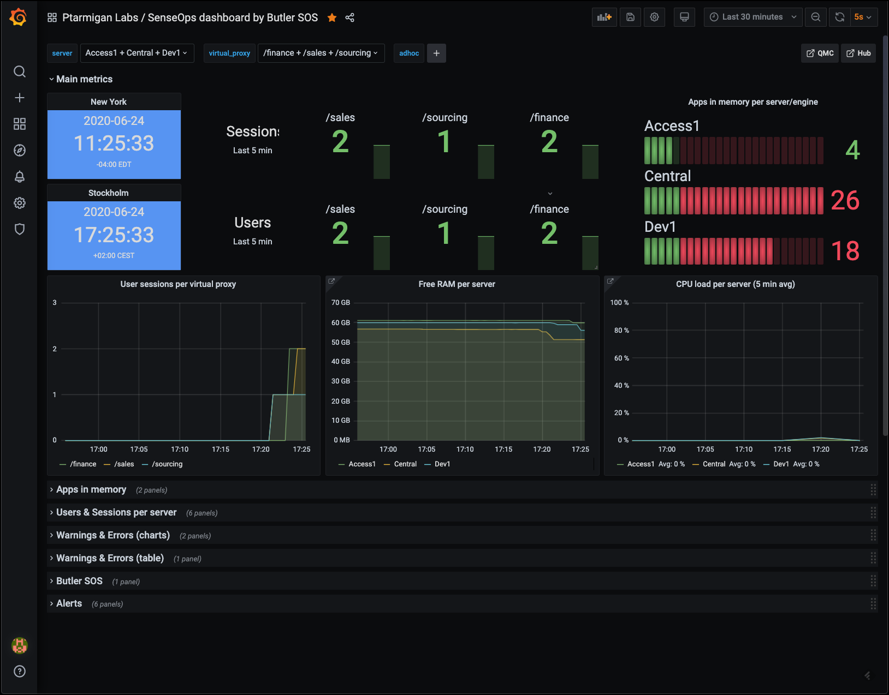The width and height of the screenshot is (889, 695).
Task: Enable TV kiosk mode via the monitor icon
Action: pyautogui.click(x=684, y=17)
